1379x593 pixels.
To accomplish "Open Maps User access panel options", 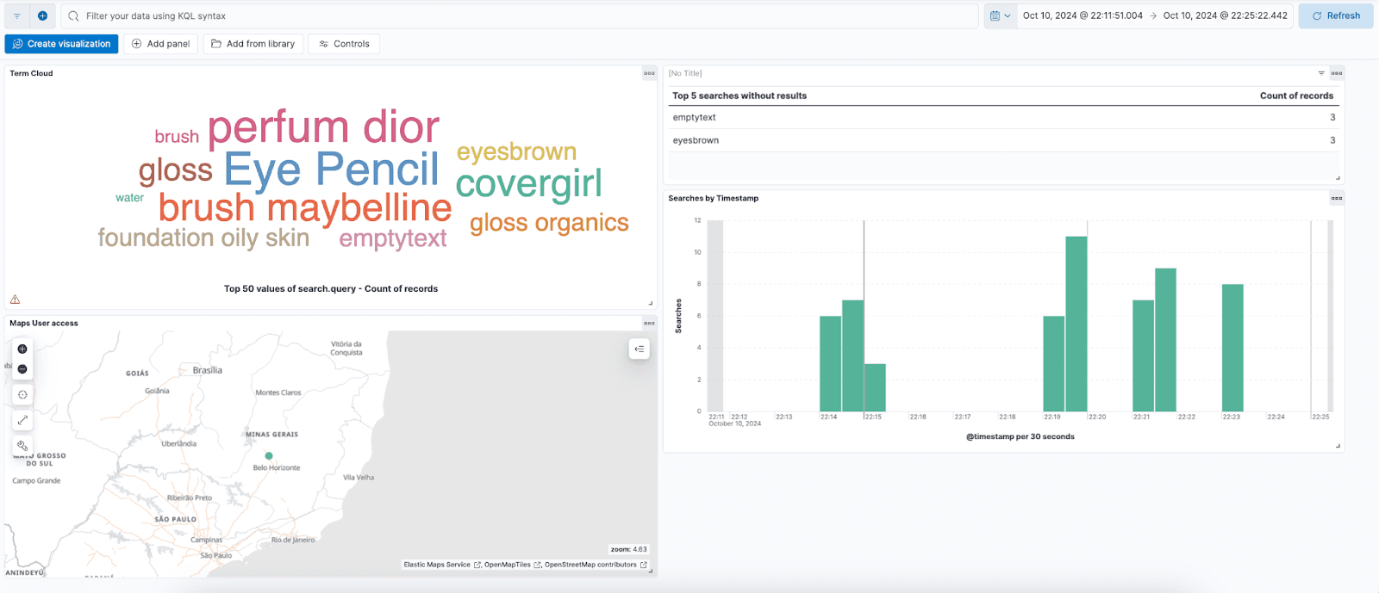I will click(x=649, y=323).
